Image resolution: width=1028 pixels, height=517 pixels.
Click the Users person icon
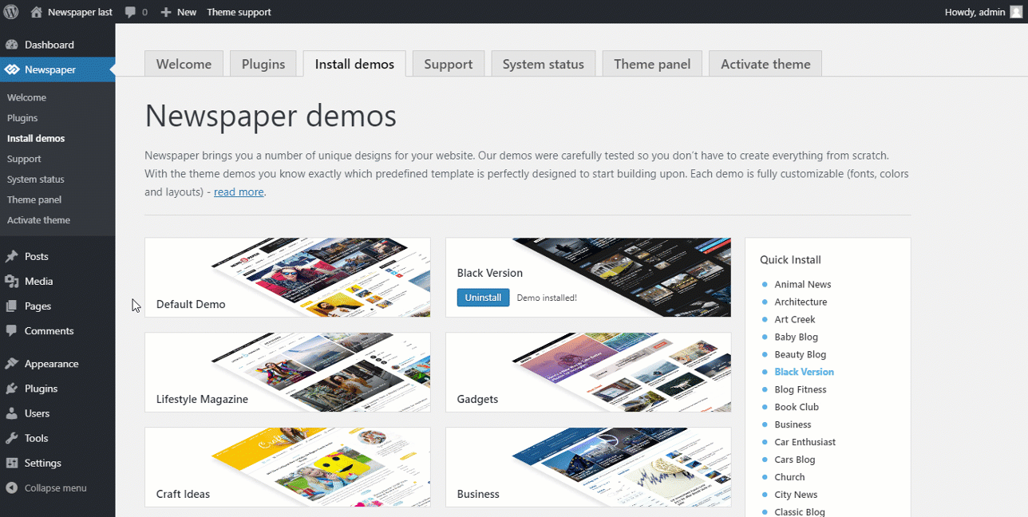12,413
